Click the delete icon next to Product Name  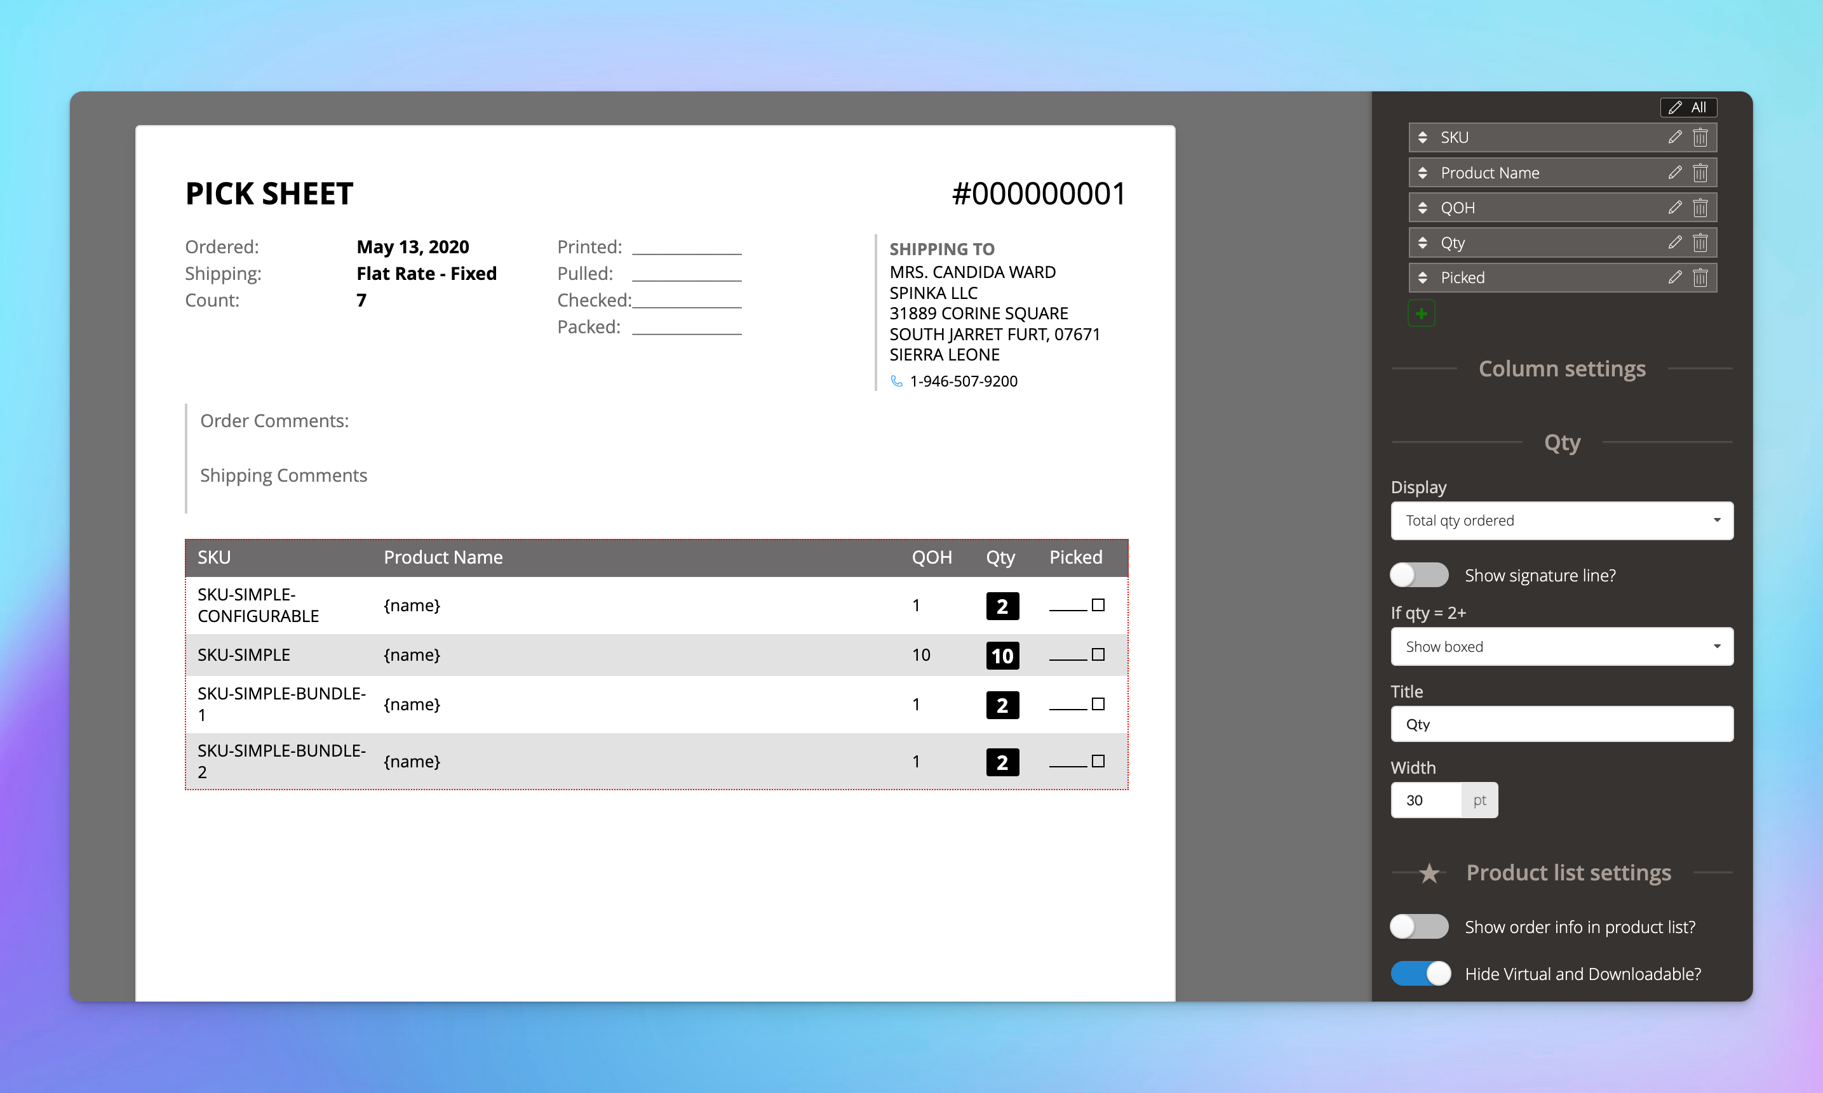[1702, 173]
